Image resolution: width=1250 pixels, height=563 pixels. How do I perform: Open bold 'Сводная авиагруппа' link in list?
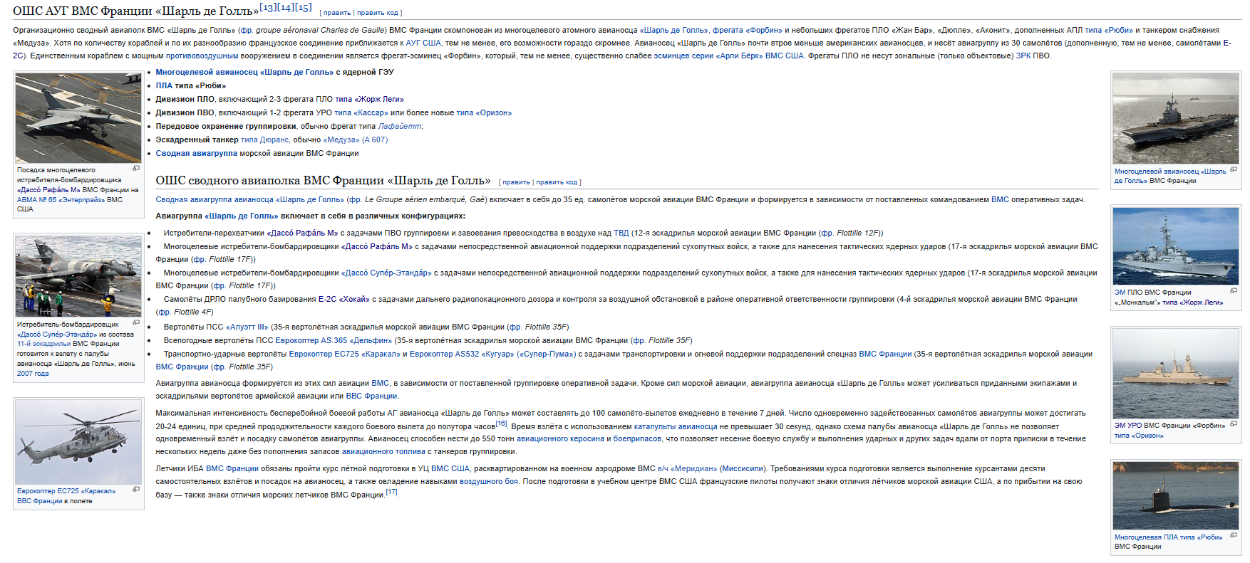197,153
